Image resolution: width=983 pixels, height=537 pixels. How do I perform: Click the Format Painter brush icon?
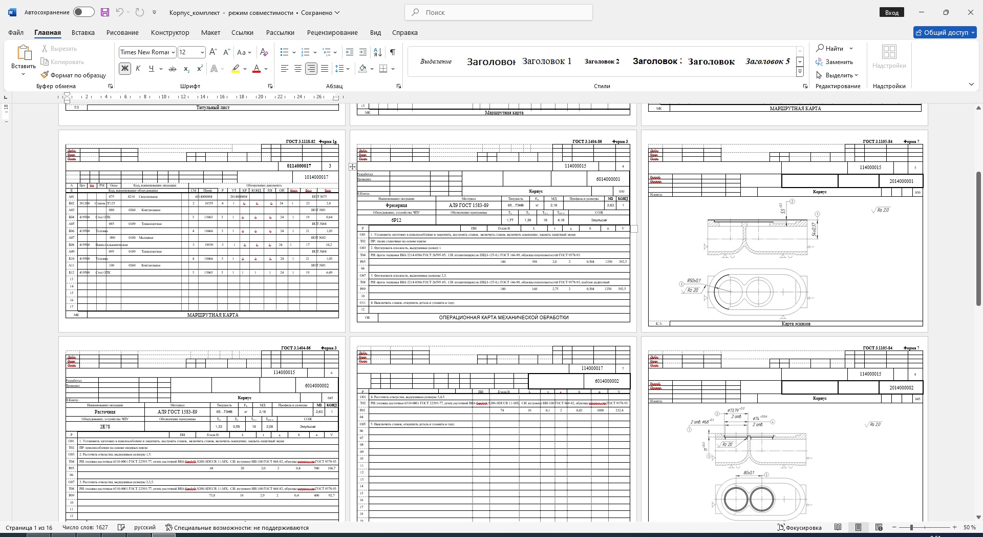click(45, 75)
